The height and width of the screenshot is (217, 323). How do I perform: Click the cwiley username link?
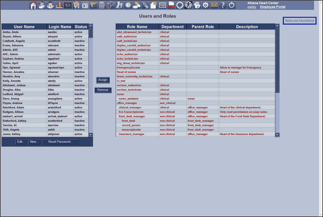(x=251, y=7)
